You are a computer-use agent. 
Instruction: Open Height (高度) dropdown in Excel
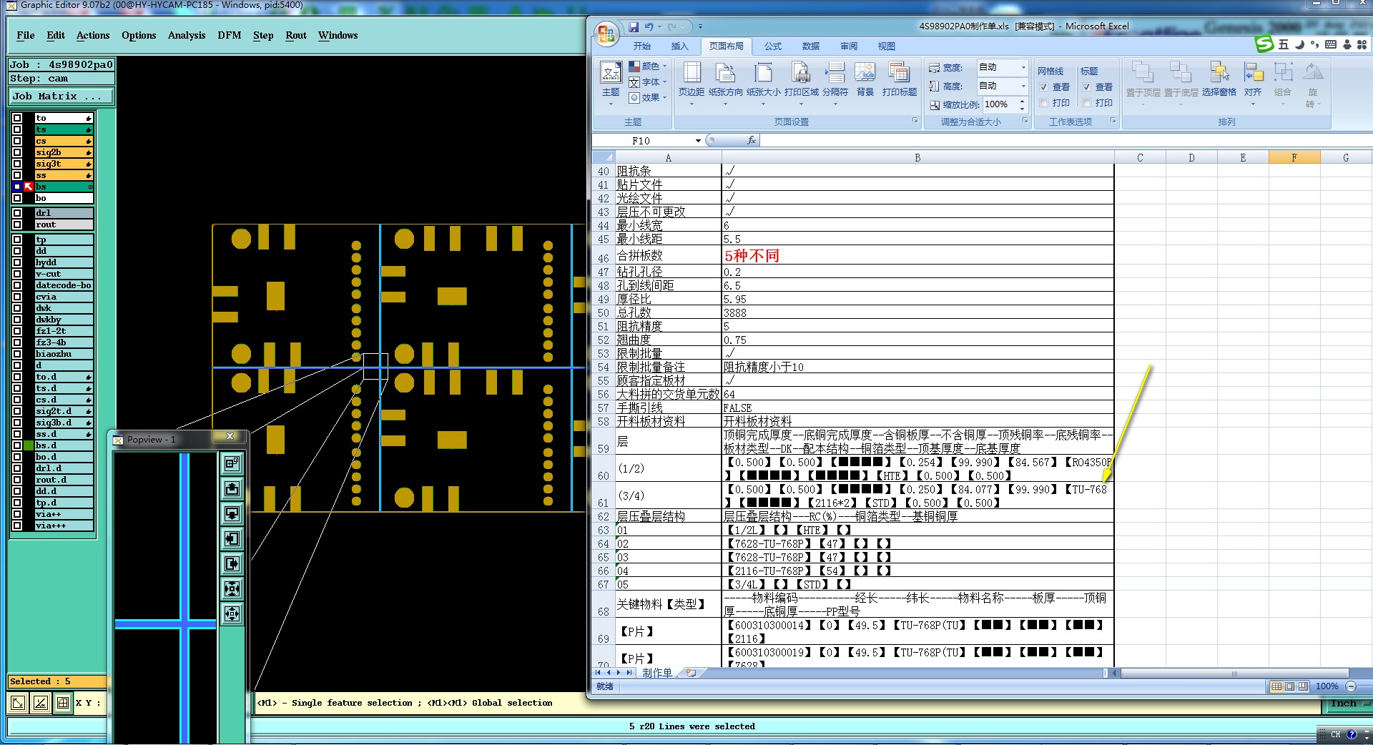[1023, 86]
